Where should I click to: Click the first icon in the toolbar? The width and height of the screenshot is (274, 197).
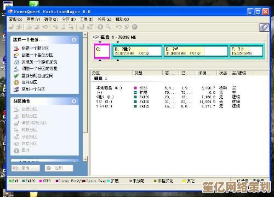(x=12, y=27)
